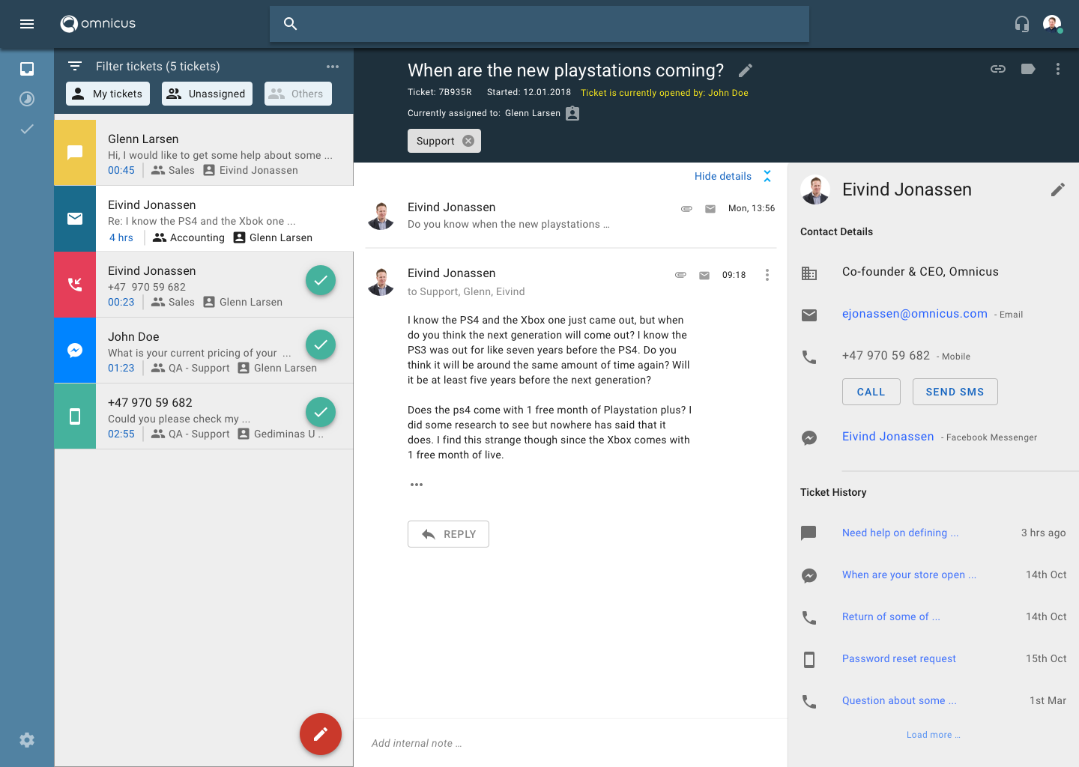Open Eivind Jonassen contact avatar

[x=815, y=190]
